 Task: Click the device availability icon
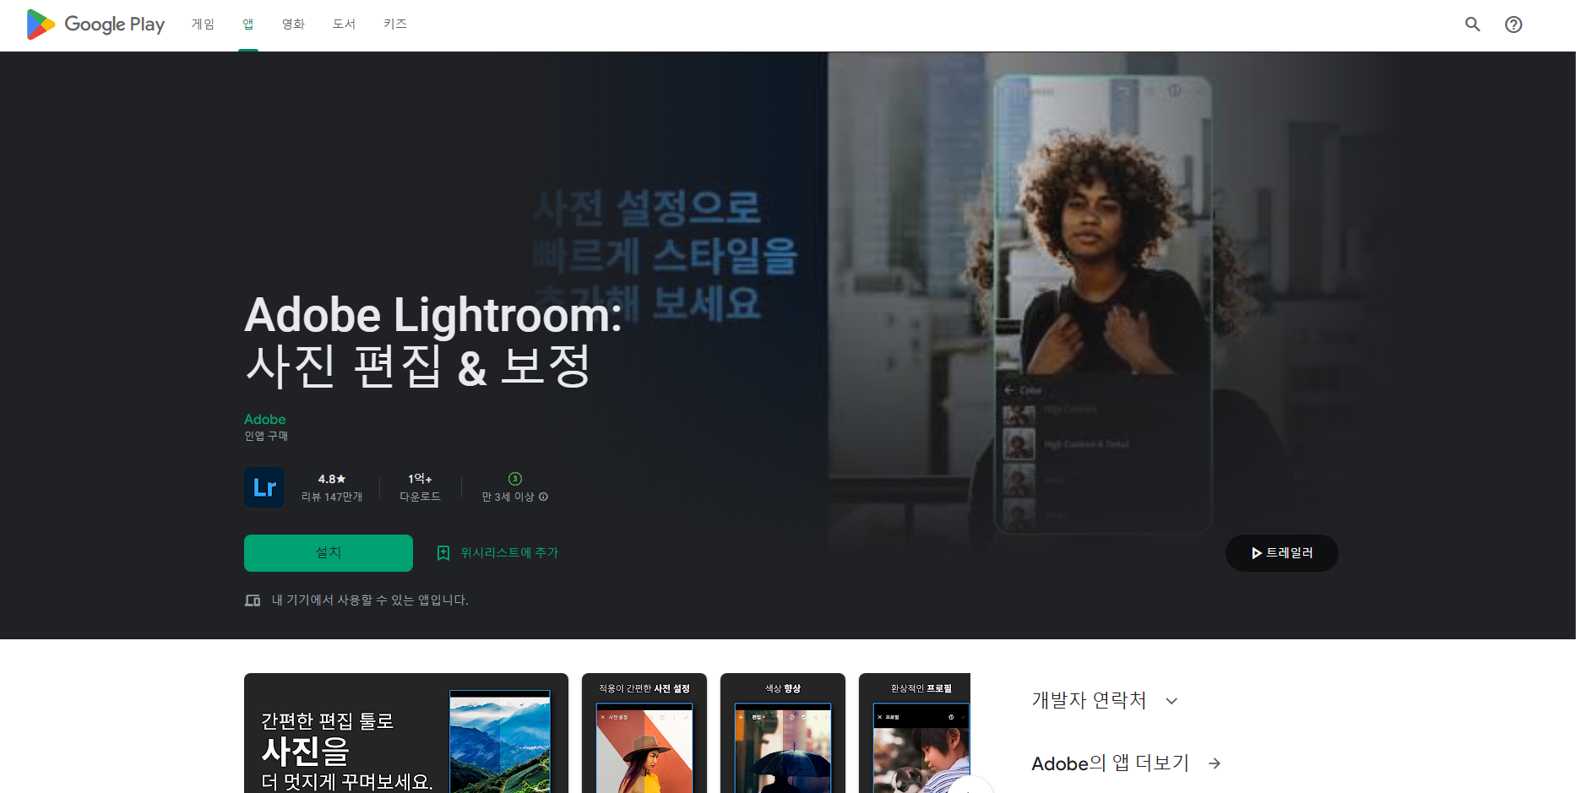click(x=252, y=600)
